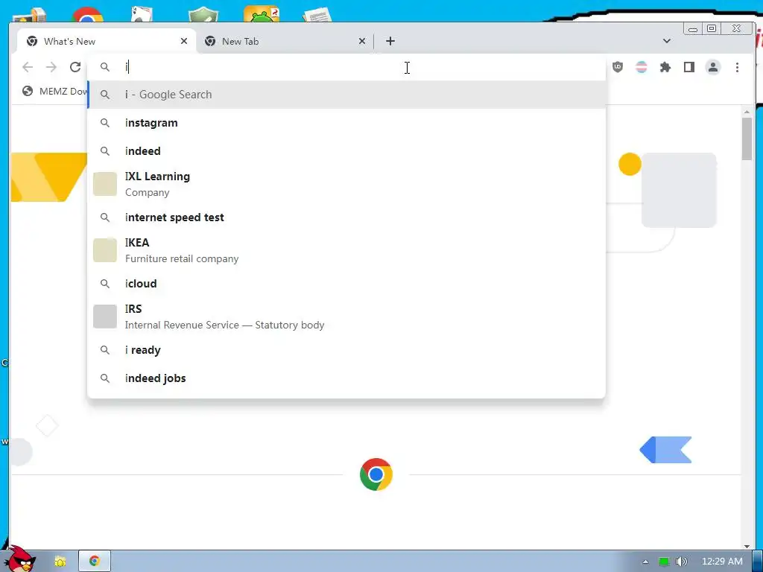
Task: Close the What's New tab
Action: pyautogui.click(x=184, y=42)
